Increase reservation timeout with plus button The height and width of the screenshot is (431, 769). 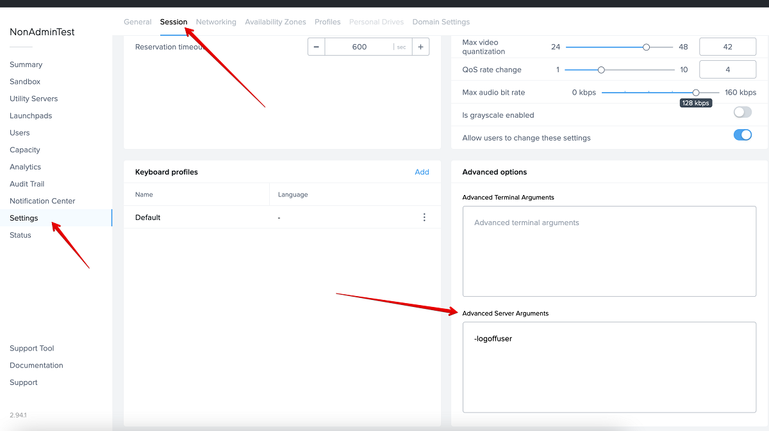[420, 47]
